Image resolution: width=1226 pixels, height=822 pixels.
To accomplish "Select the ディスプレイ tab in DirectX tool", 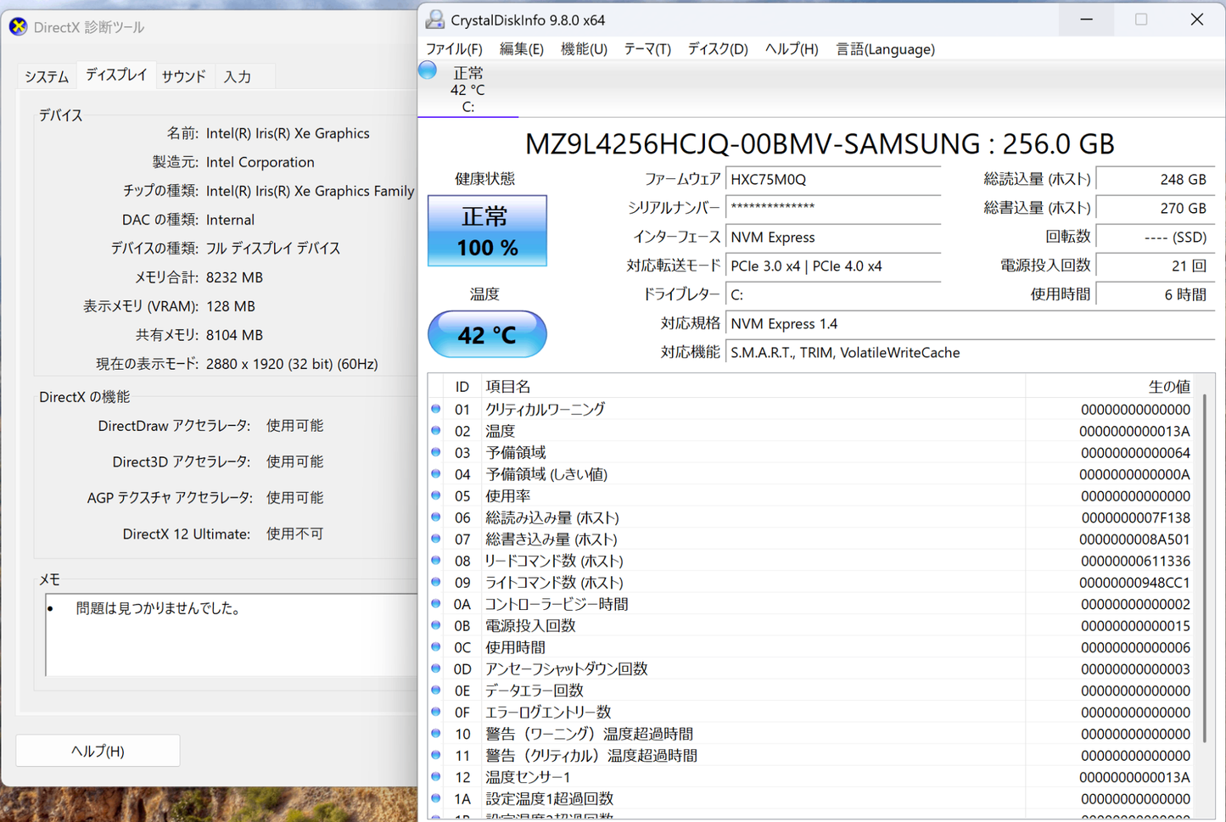I will click(116, 75).
